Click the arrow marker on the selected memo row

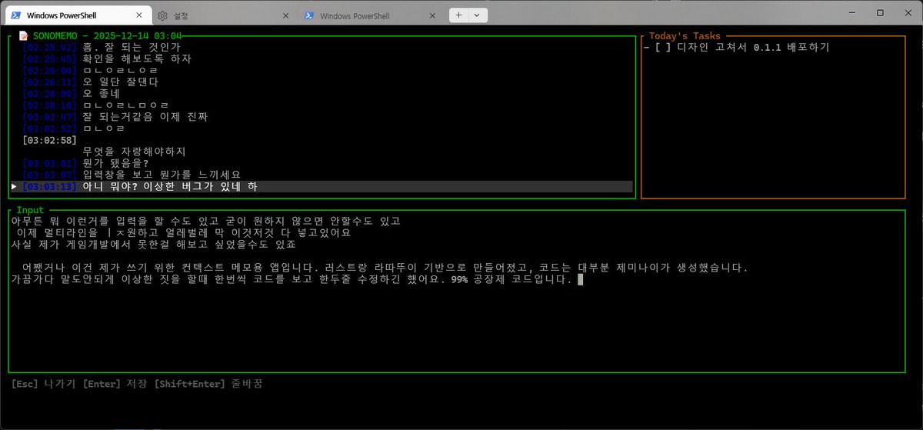(x=15, y=186)
